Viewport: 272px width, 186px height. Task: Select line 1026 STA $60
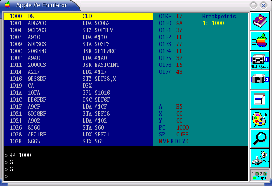coord(79,127)
